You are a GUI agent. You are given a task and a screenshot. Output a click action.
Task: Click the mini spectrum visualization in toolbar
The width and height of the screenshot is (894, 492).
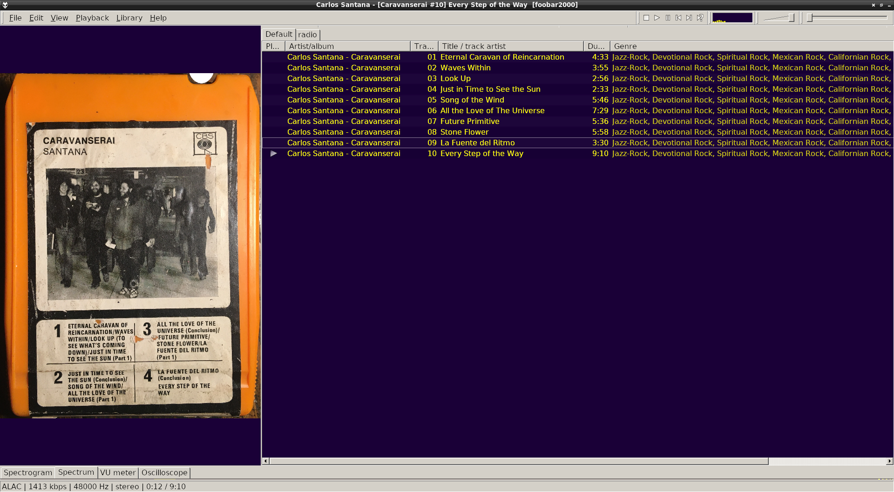pos(732,18)
